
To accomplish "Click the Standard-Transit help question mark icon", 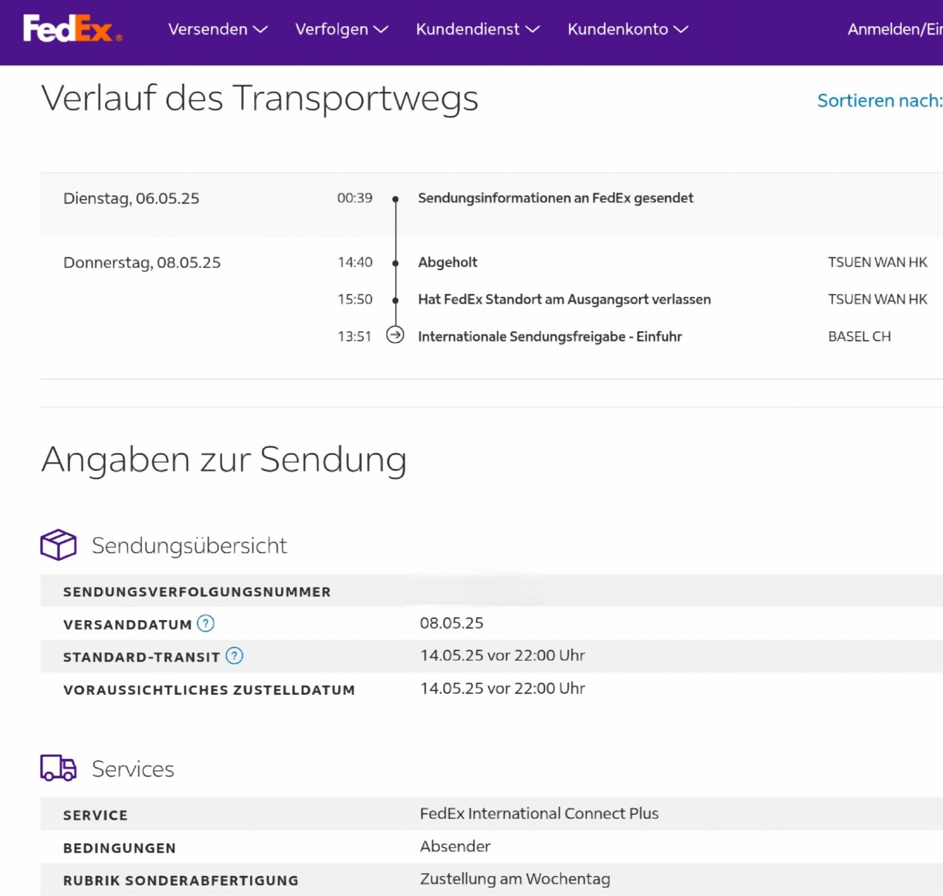I will [x=234, y=656].
